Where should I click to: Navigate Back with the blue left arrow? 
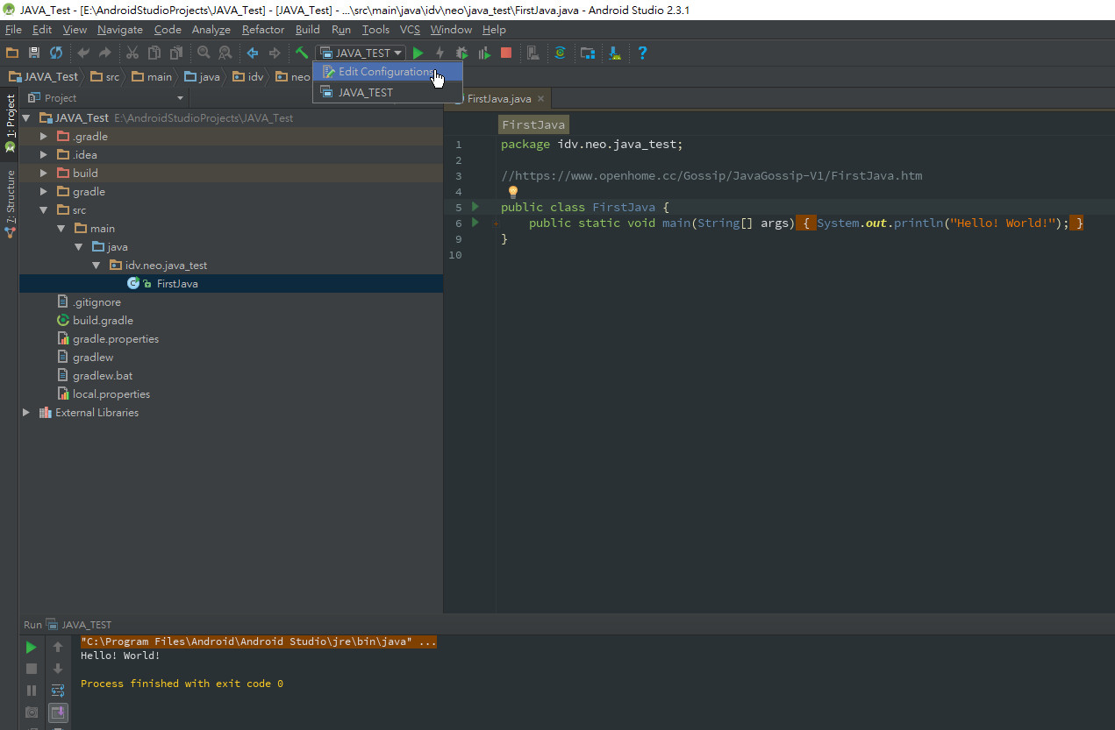point(253,53)
